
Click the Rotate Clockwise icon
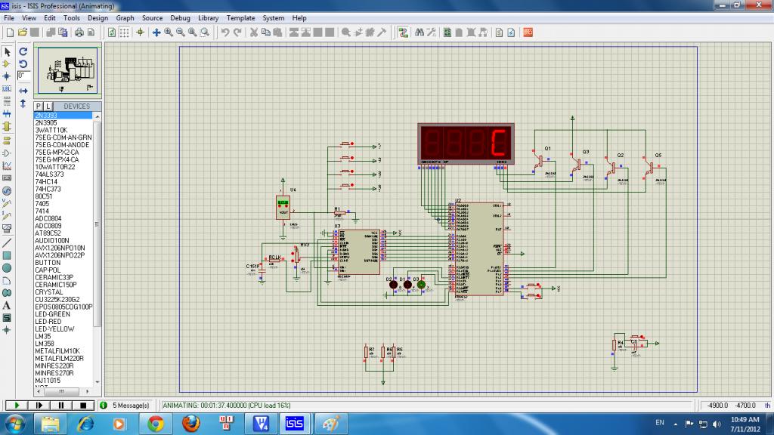click(23, 52)
